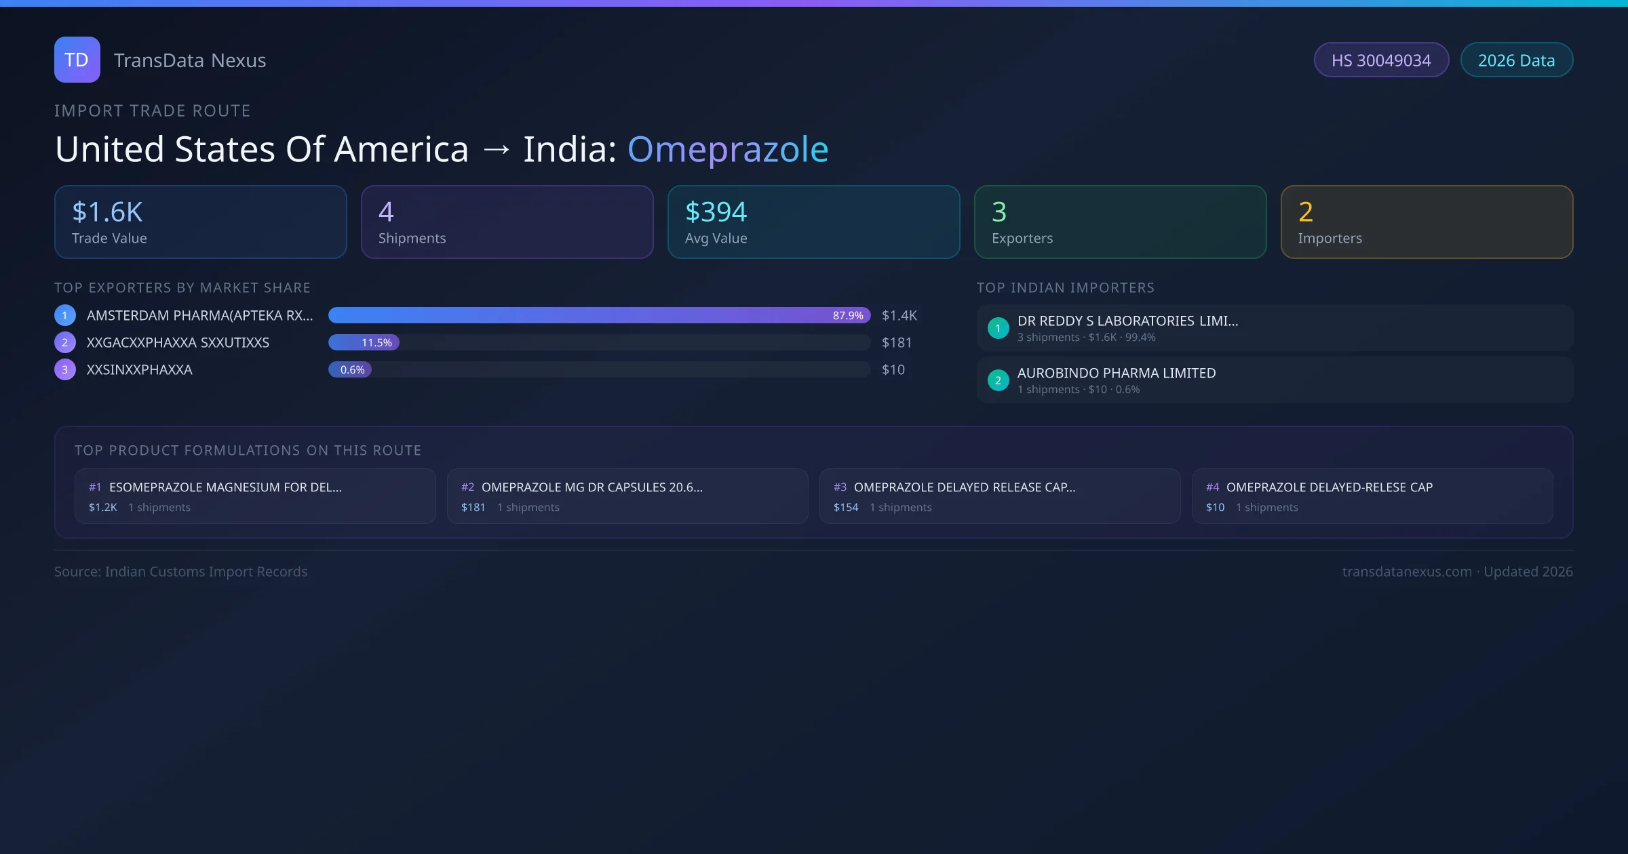Click the rank 2 badge beside XXGACXXPHAXXA SXXUTIXXS
Screen dimensions: 1628x854
tap(64, 342)
